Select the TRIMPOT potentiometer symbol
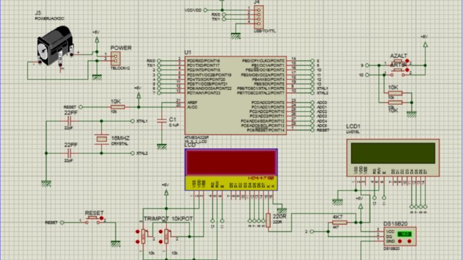 click(144, 236)
